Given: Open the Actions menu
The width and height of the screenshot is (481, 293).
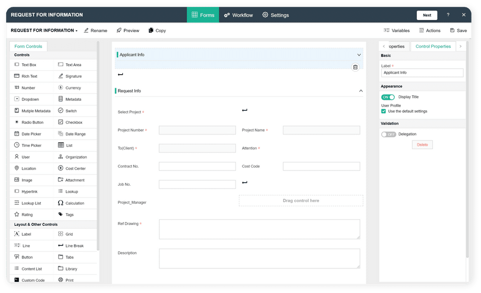Looking at the screenshot, I should coord(430,31).
